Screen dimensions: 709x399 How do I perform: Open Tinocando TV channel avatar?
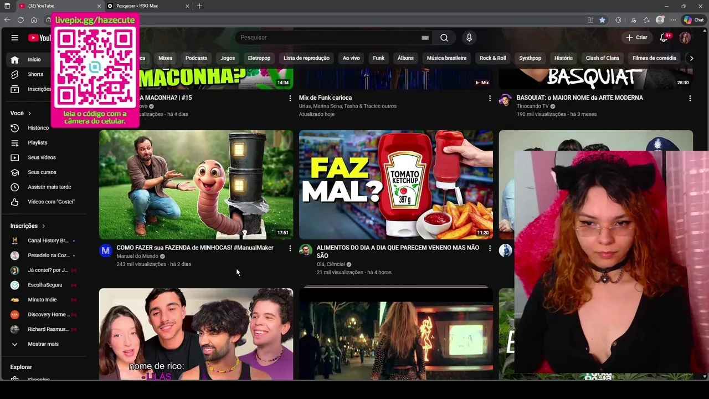click(x=505, y=100)
